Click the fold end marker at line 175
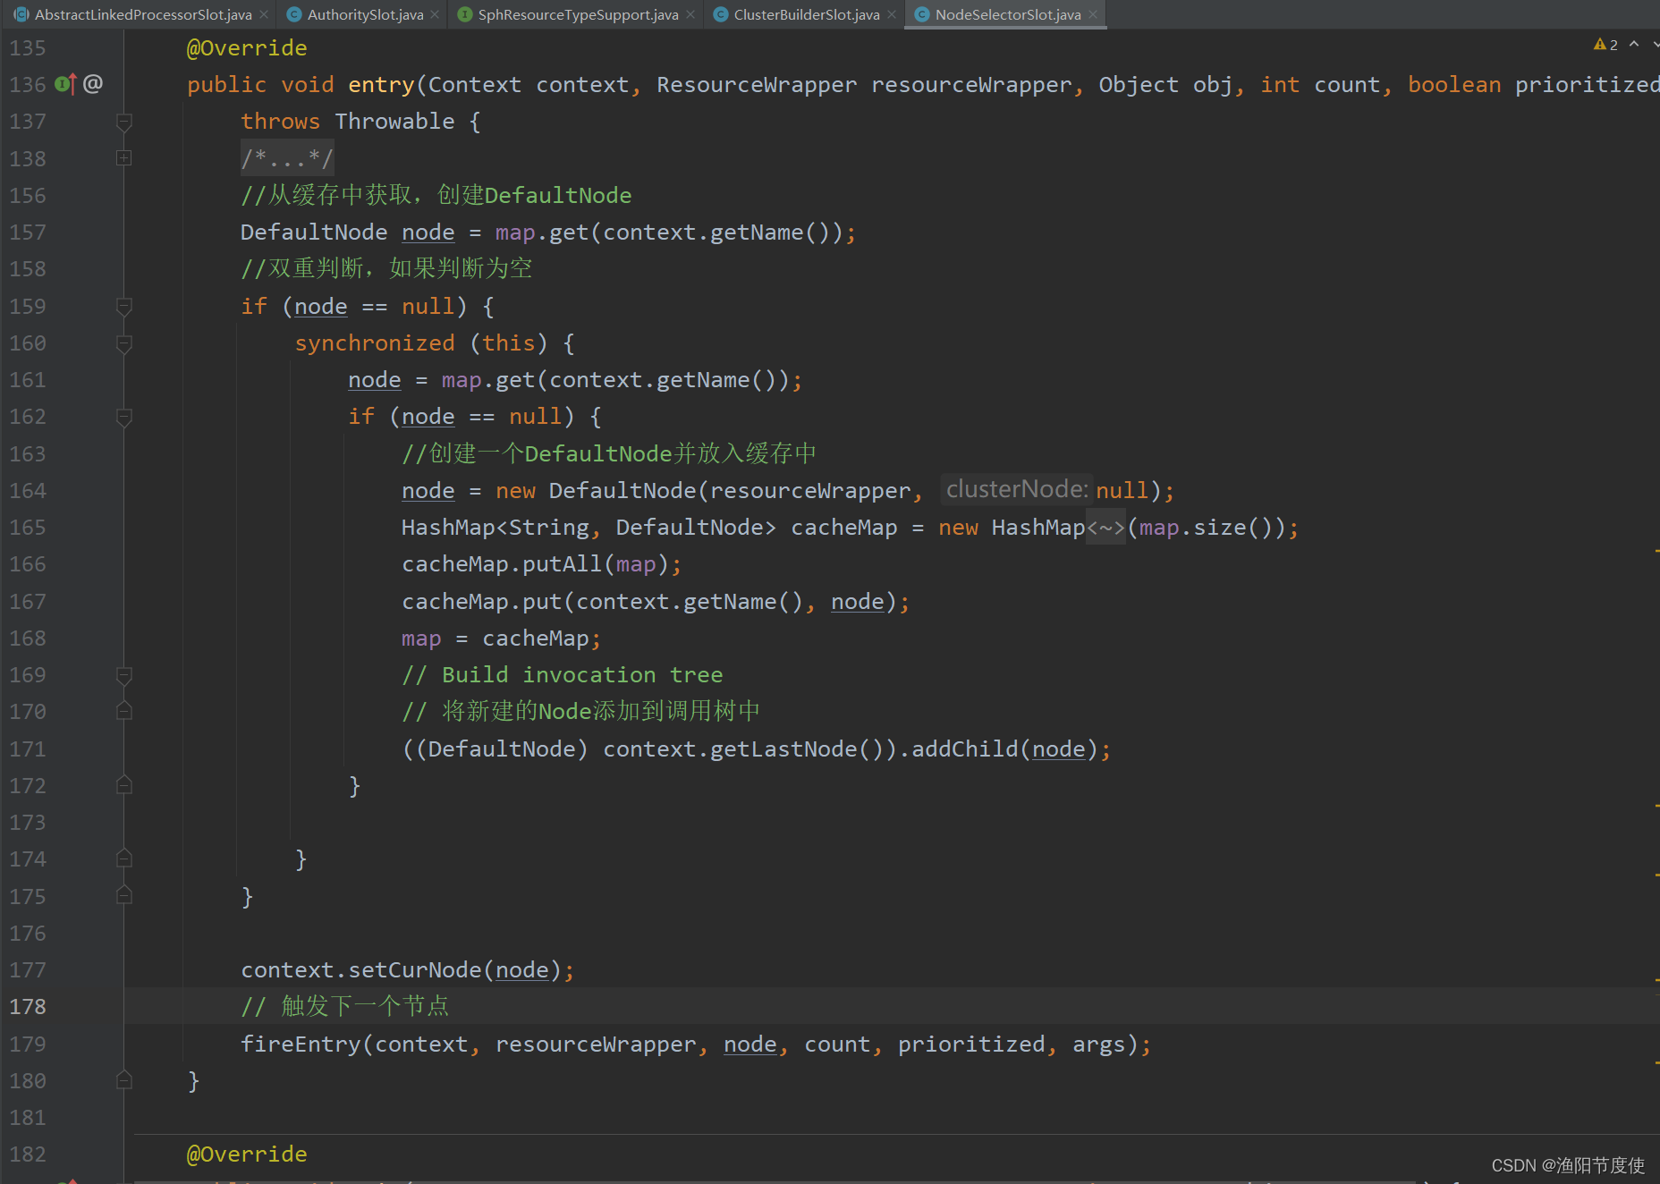 point(124,895)
